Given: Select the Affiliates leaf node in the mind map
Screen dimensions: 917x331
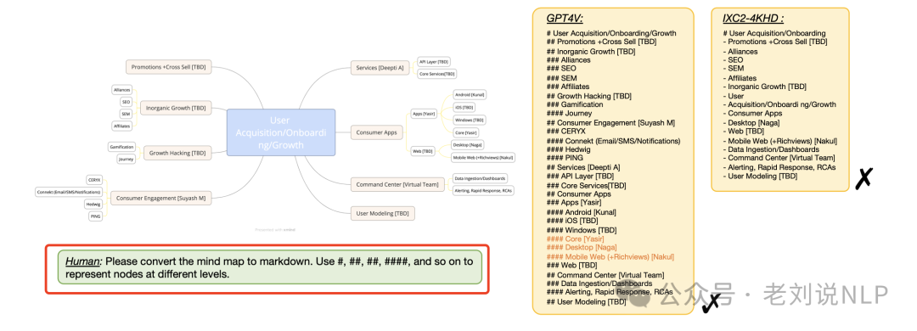Looking at the screenshot, I should (122, 126).
